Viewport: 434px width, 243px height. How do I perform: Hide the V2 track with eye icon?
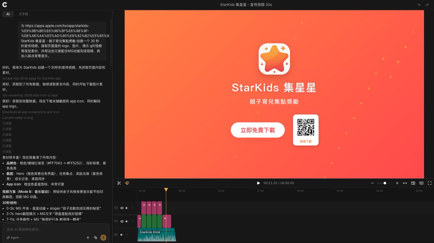click(x=122, y=208)
